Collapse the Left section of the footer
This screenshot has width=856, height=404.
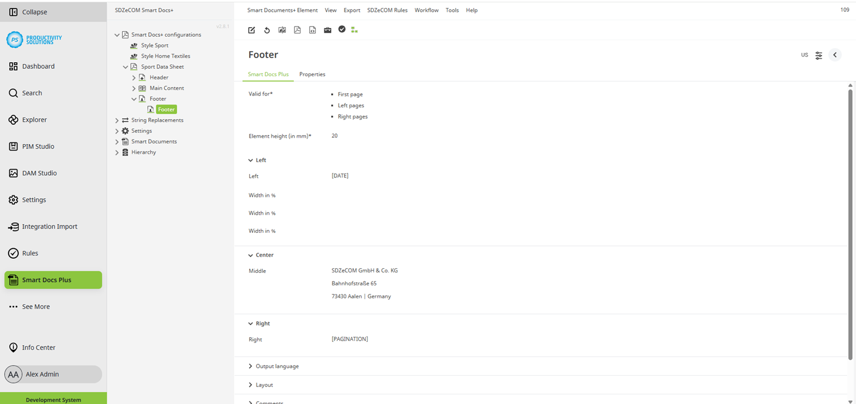point(250,160)
